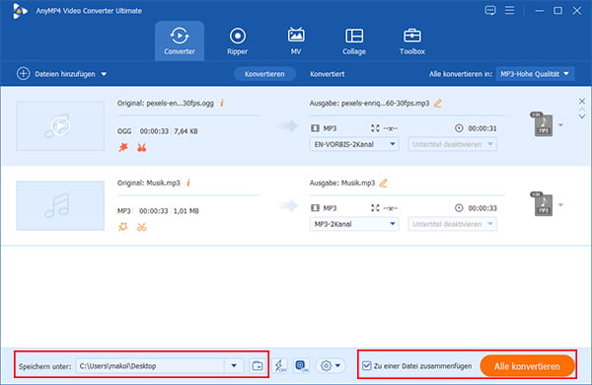
Task: Open EN-VORBIS-2Kanal audio track dropdown
Action: pyautogui.click(x=354, y=144)
